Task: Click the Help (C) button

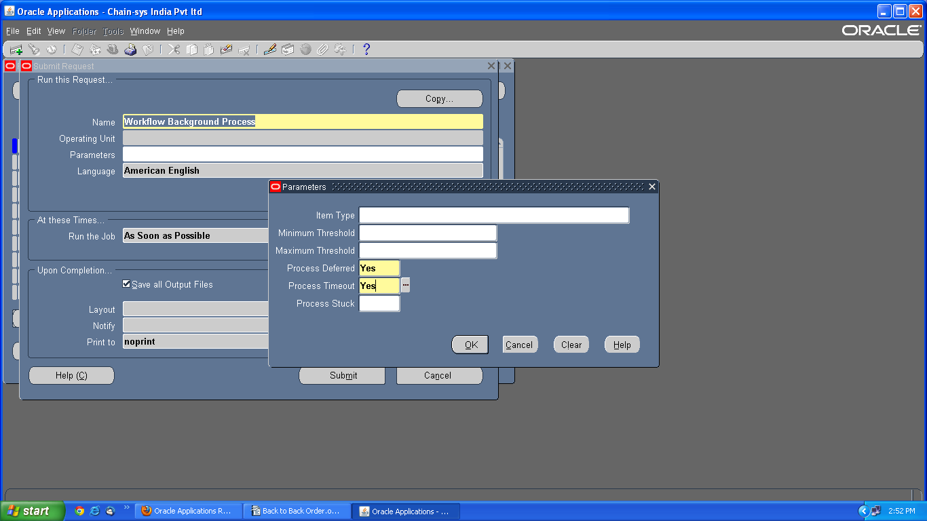Action: point(71,375)
